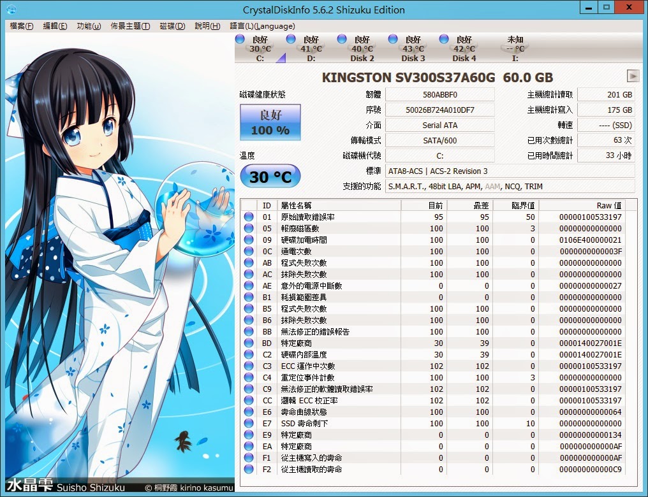Click status orb of attribute 09 row

click(x=249, y=240)
